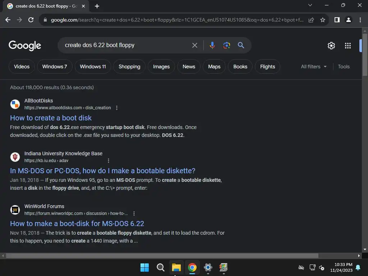Open a new browser tab

(x=97, y=6)
